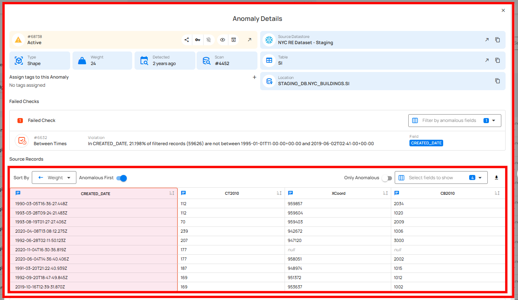Click the archive anomaly icon
This screenshot has height=300, width=518.
click(233, 40)
